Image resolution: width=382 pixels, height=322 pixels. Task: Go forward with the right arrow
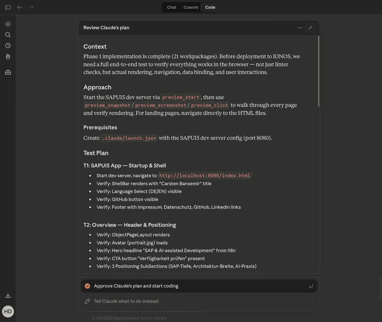pos(31,7)
